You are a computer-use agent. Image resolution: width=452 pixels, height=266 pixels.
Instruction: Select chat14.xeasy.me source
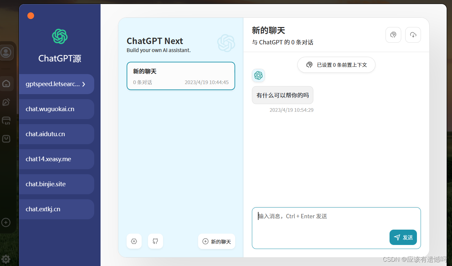tap(56, 159)
